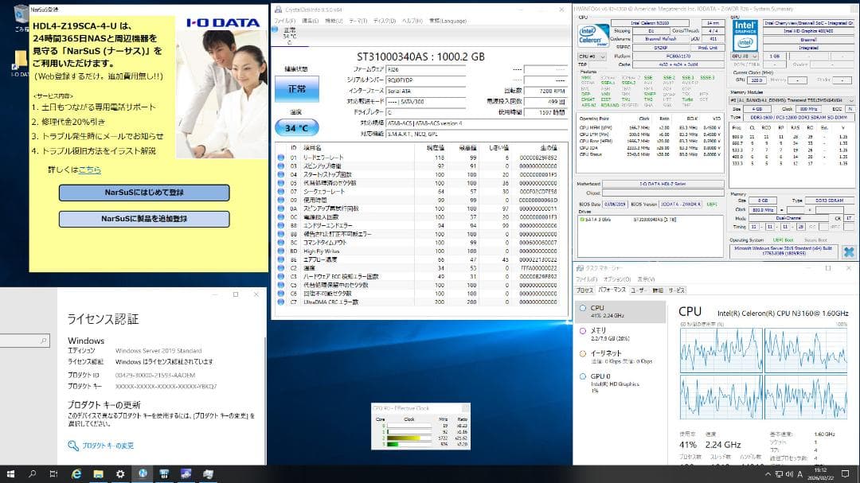Click status dot of コマンドタイムアウト row

click(x=281, y=243)
